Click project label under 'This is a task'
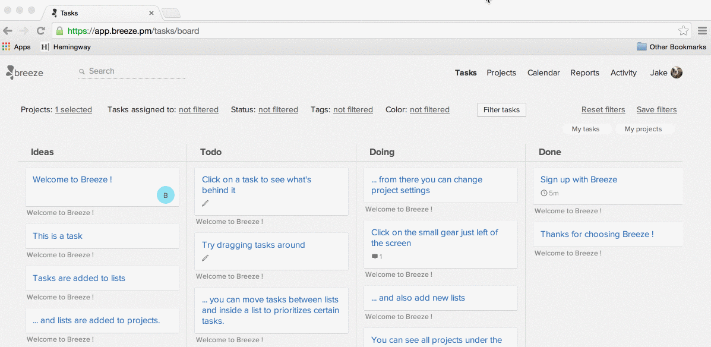 (61, 254)
